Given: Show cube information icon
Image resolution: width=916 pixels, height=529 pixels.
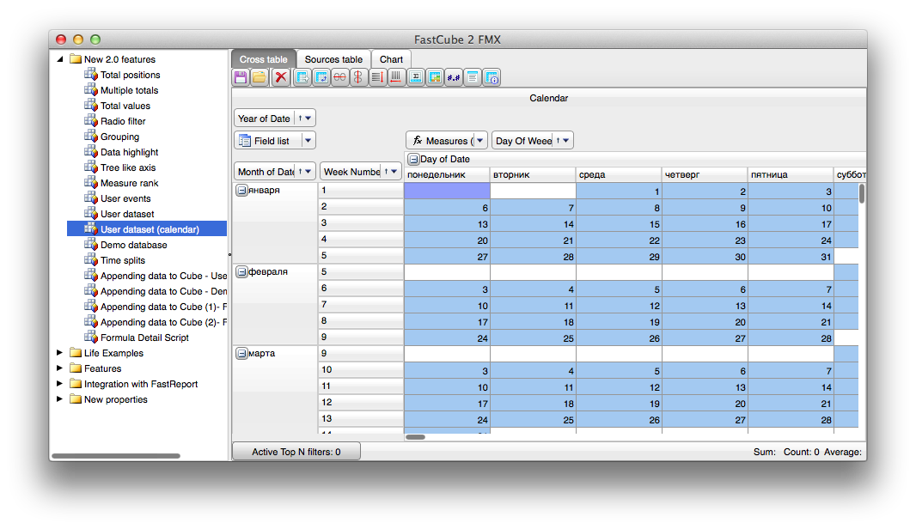Looking at the screenshot, I should [x=492, y=77].
